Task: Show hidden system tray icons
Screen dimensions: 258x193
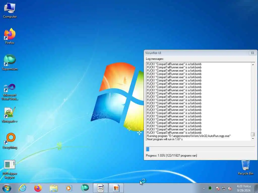Action: click(204, 188)
